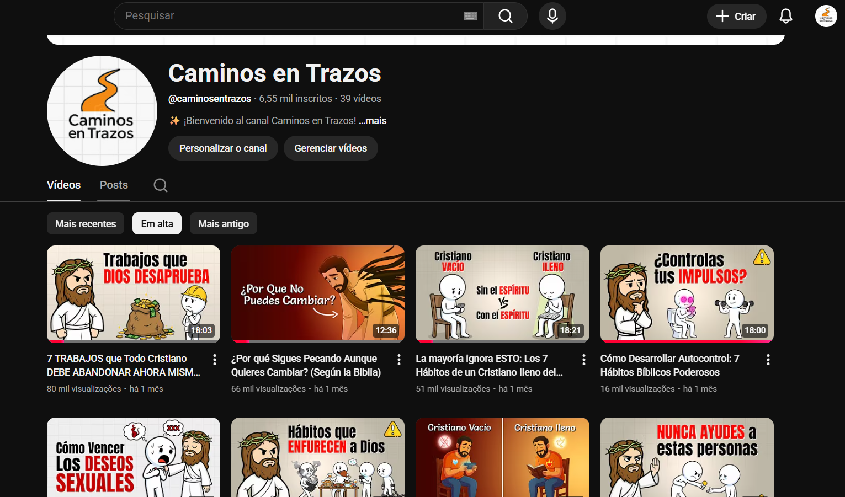Open the Criar create menu
The image size is (845, 497).
(x=736, y=16)
